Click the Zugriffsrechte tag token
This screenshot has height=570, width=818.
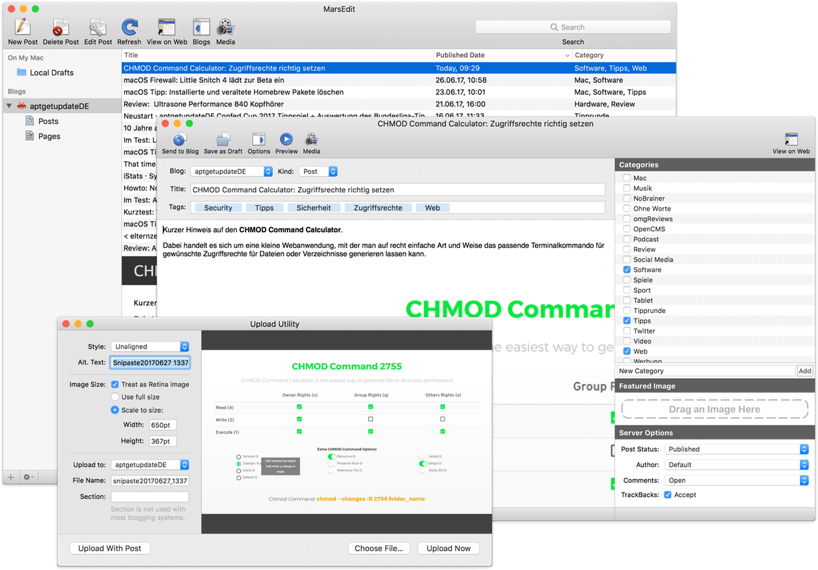378,208
